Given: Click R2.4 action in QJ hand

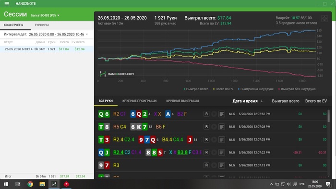Looking at the screenshot, I should (x=118, y=153).
